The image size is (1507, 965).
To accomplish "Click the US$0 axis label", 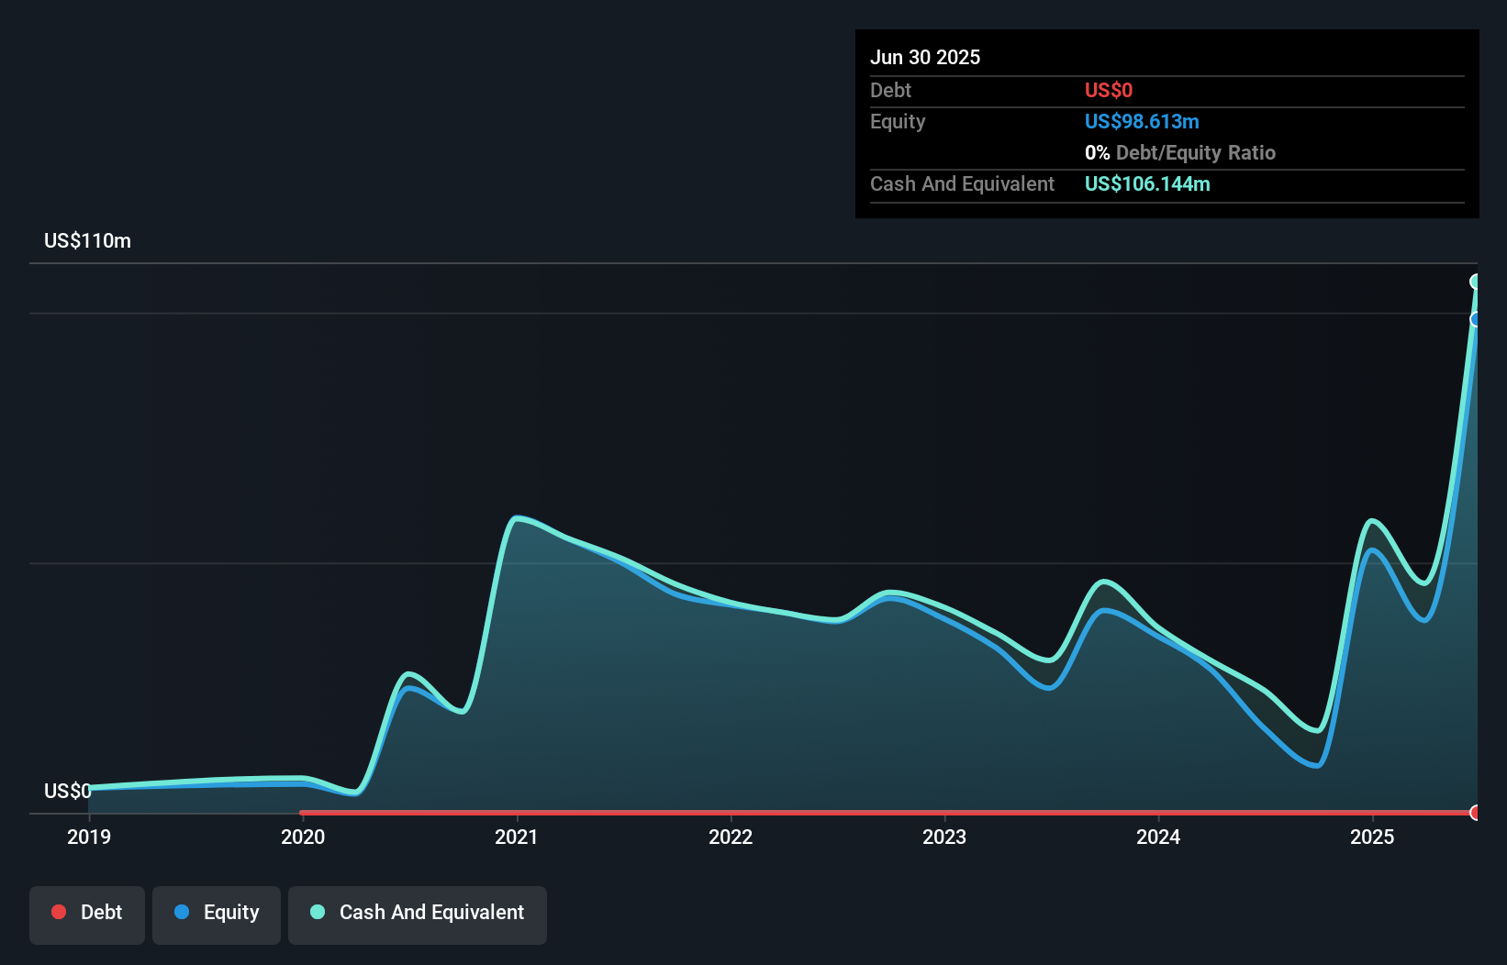I will pos(67,791).
